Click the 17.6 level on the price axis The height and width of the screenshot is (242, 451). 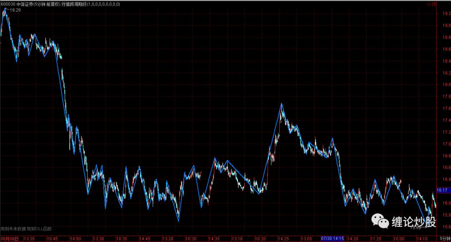click(443, 108)
